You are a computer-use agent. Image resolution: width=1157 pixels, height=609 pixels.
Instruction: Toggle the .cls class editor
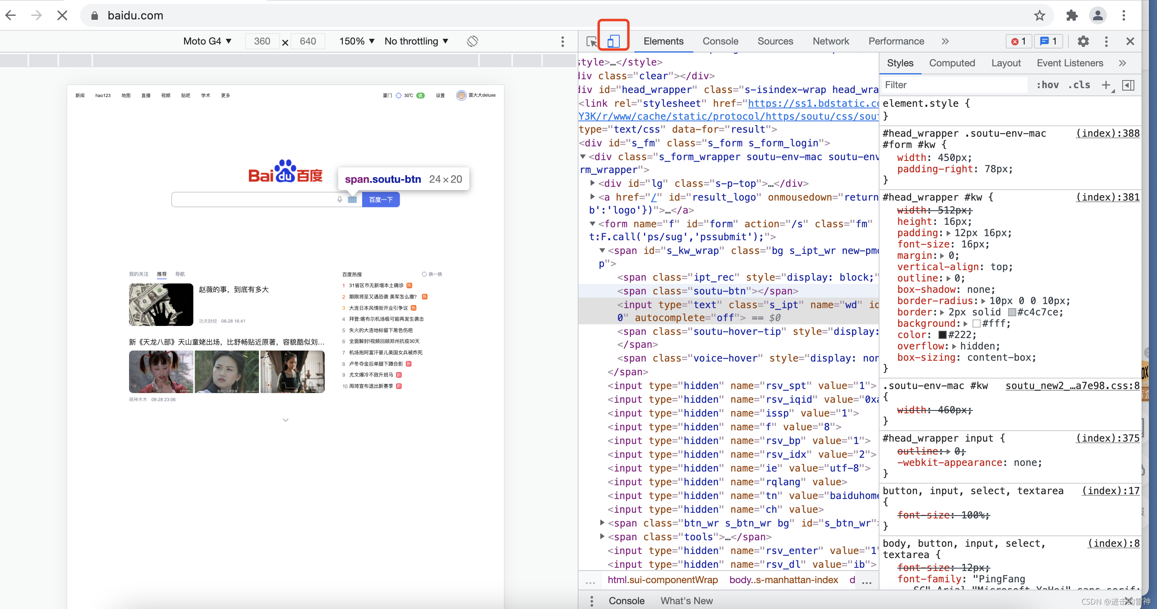tap(1079, 85)
